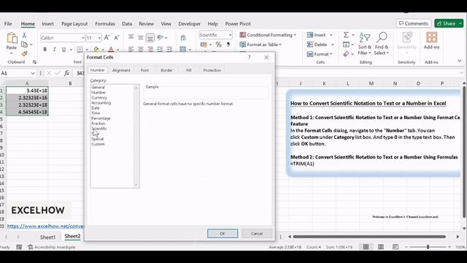The width and height of the screenshot is (467, 263).
Task: Switch to the Formulas ribbon tab
Action: tap(105, 24)
